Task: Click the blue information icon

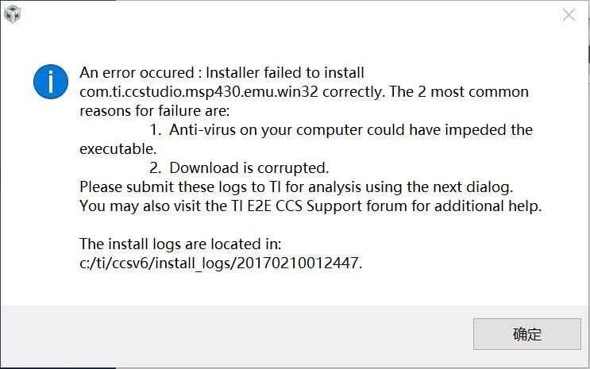Action: tap(49, 82)
